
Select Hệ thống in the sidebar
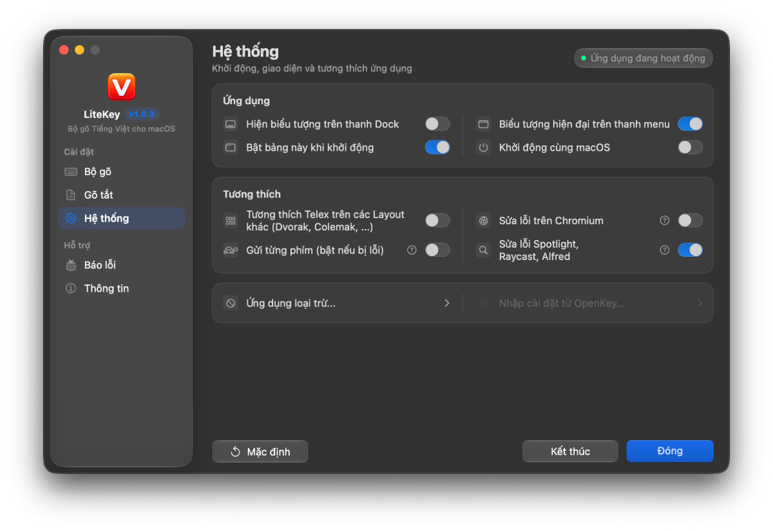(121, 218)
